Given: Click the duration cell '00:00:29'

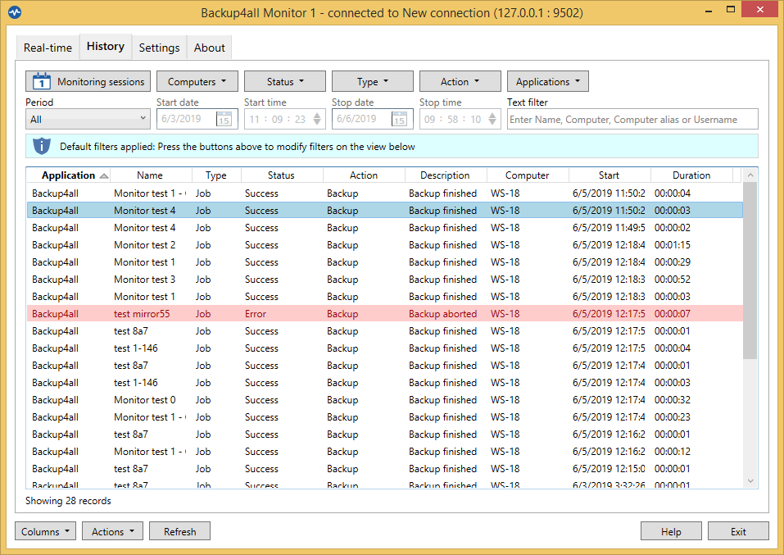Looking at the screenshot, I should [x=673, y=262].
